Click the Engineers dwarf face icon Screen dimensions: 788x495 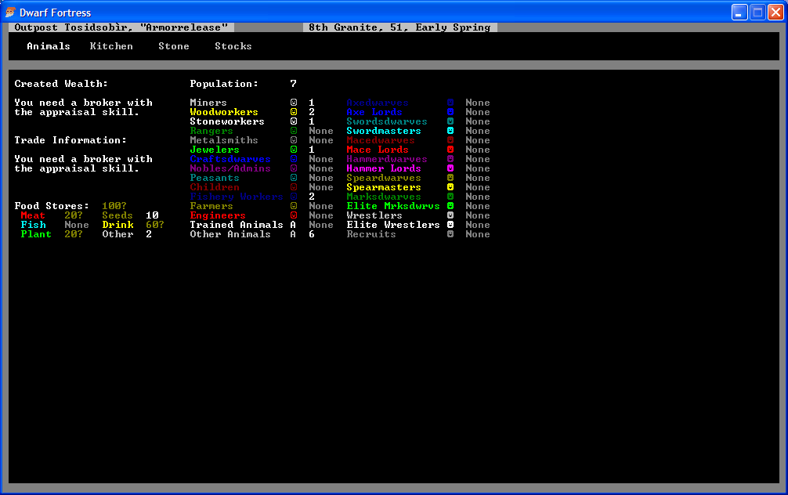tap(294, 215)
